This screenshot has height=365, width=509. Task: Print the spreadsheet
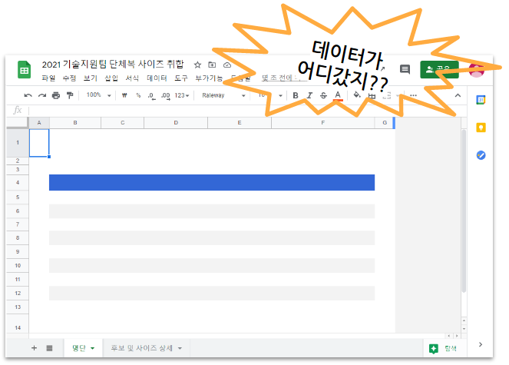[56, 95]
